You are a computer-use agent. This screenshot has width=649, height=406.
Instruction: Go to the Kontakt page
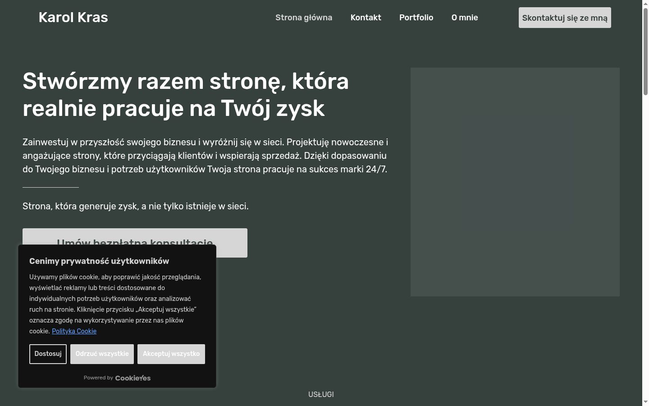[366, 18]
